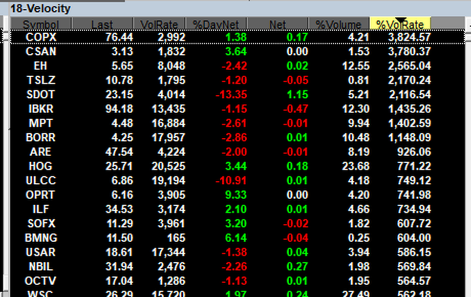Click EH %Volume value 12.55
471x297 pixels.
coord(356,66)
